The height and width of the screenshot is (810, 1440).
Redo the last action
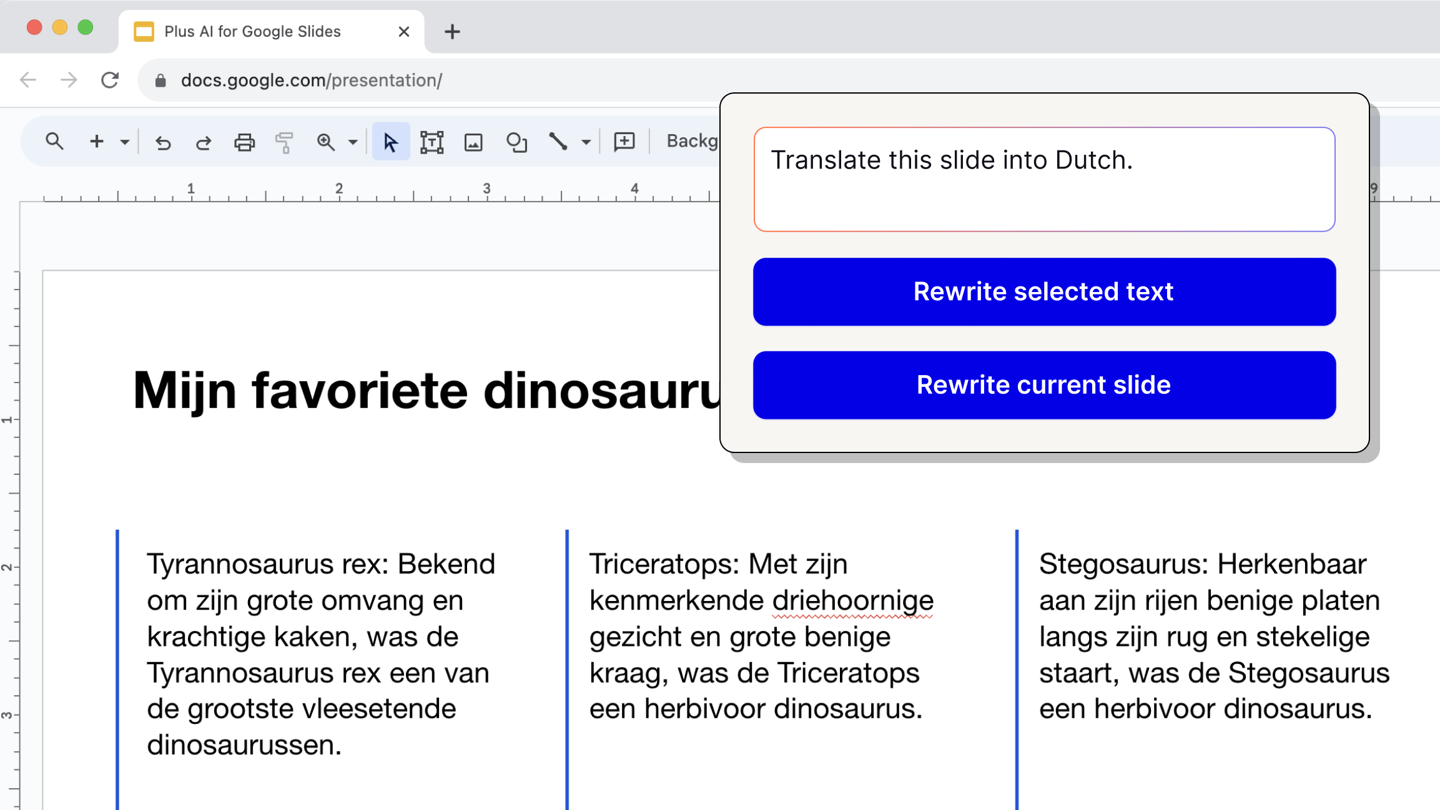(x=204, y=142)
